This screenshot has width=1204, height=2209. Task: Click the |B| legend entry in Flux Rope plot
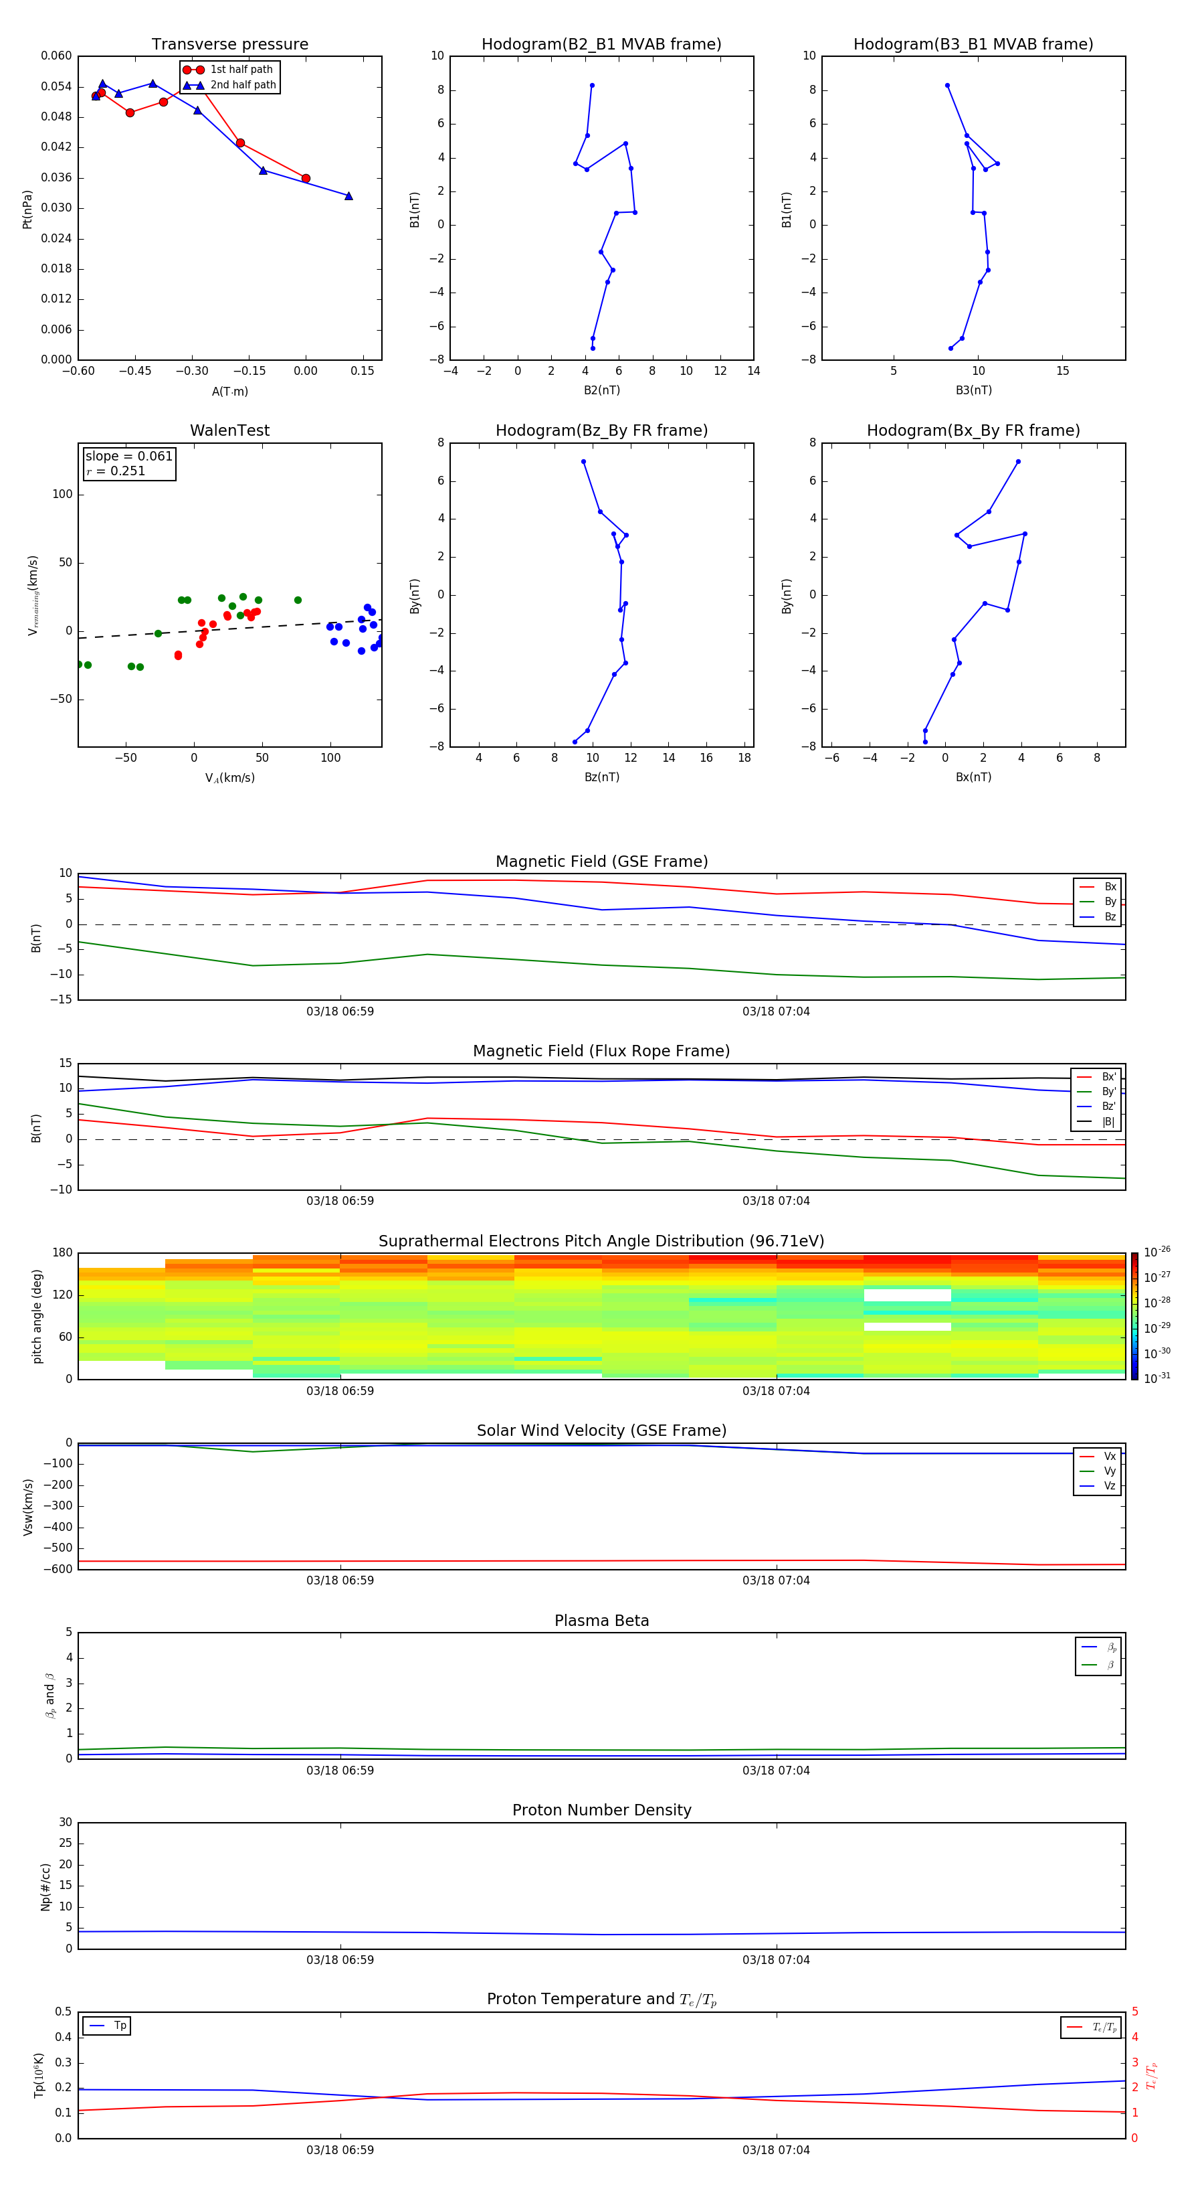[x=1097, y=1122]
